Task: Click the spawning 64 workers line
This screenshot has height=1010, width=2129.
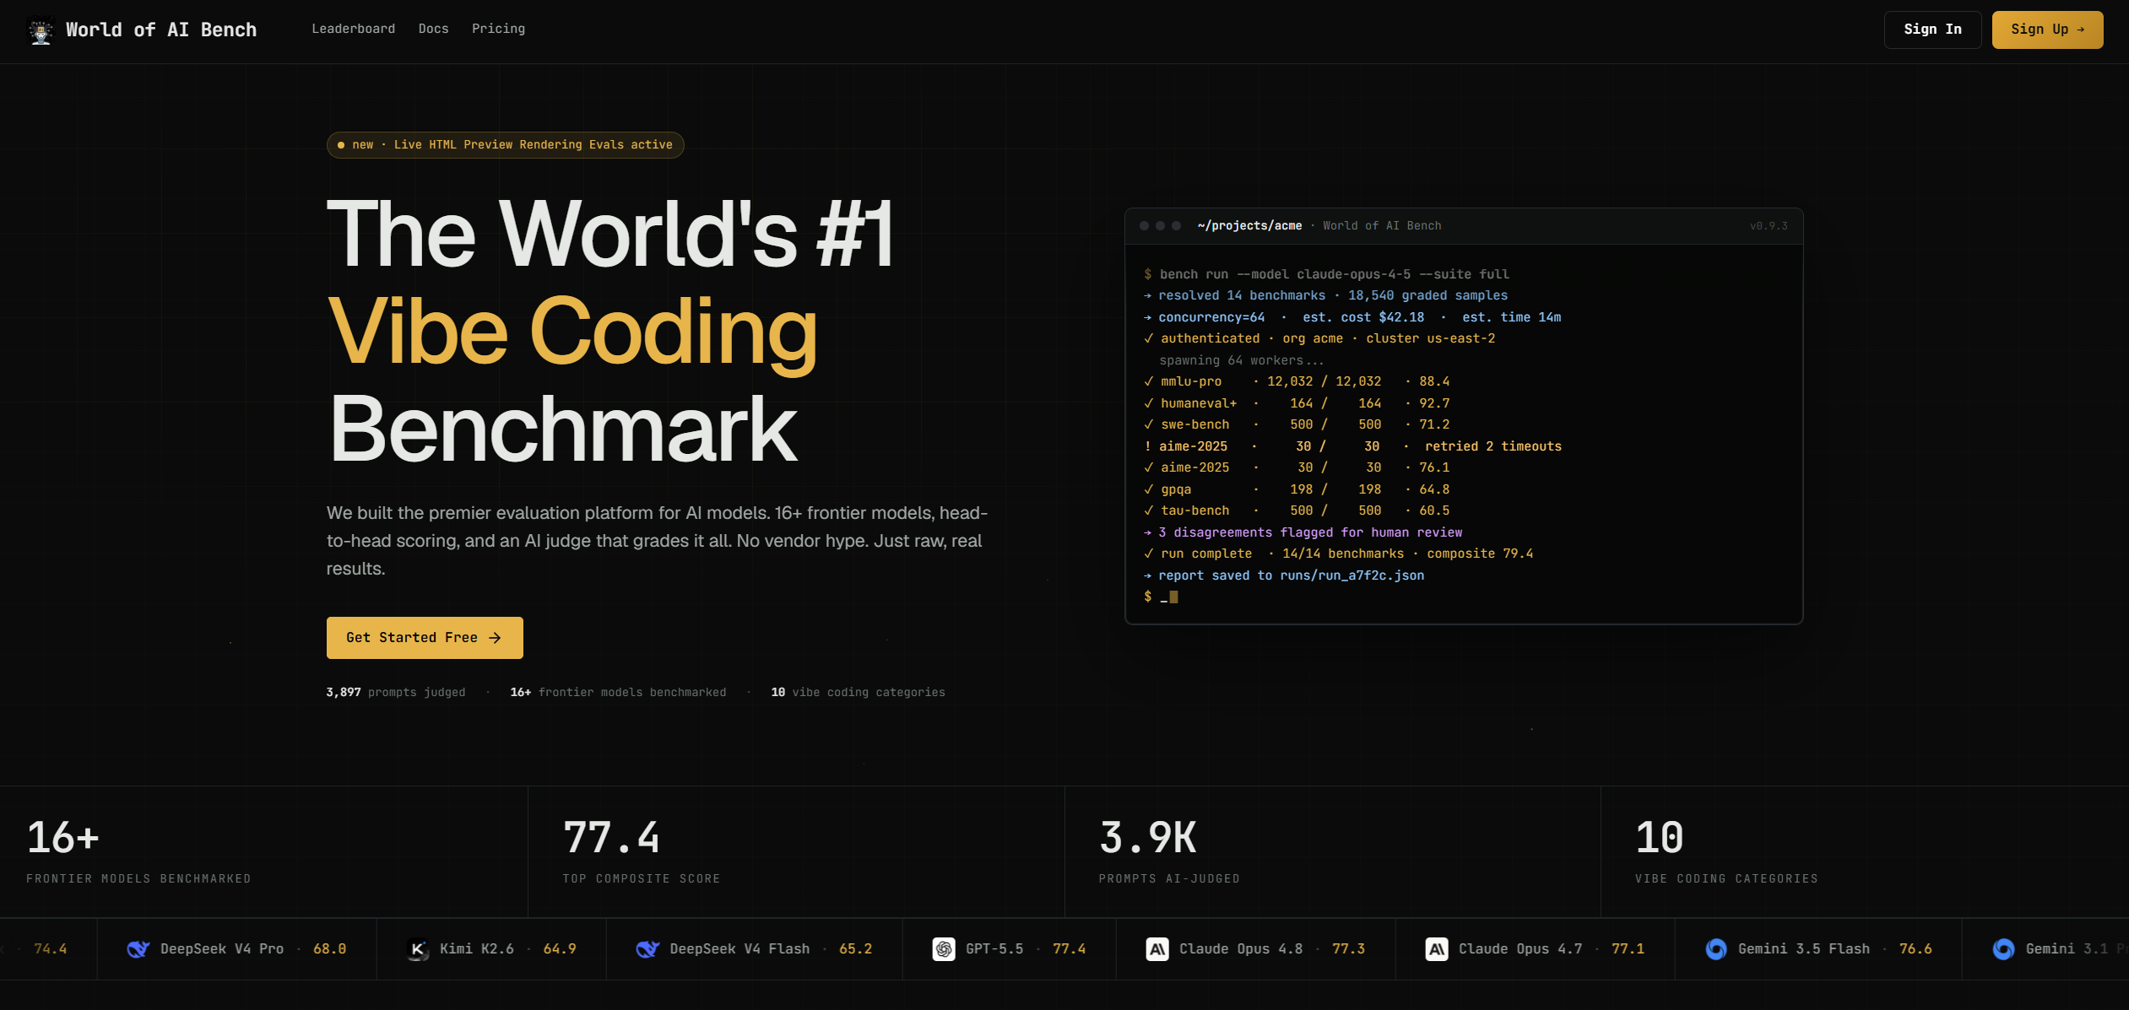Action: pos(1241,360)
